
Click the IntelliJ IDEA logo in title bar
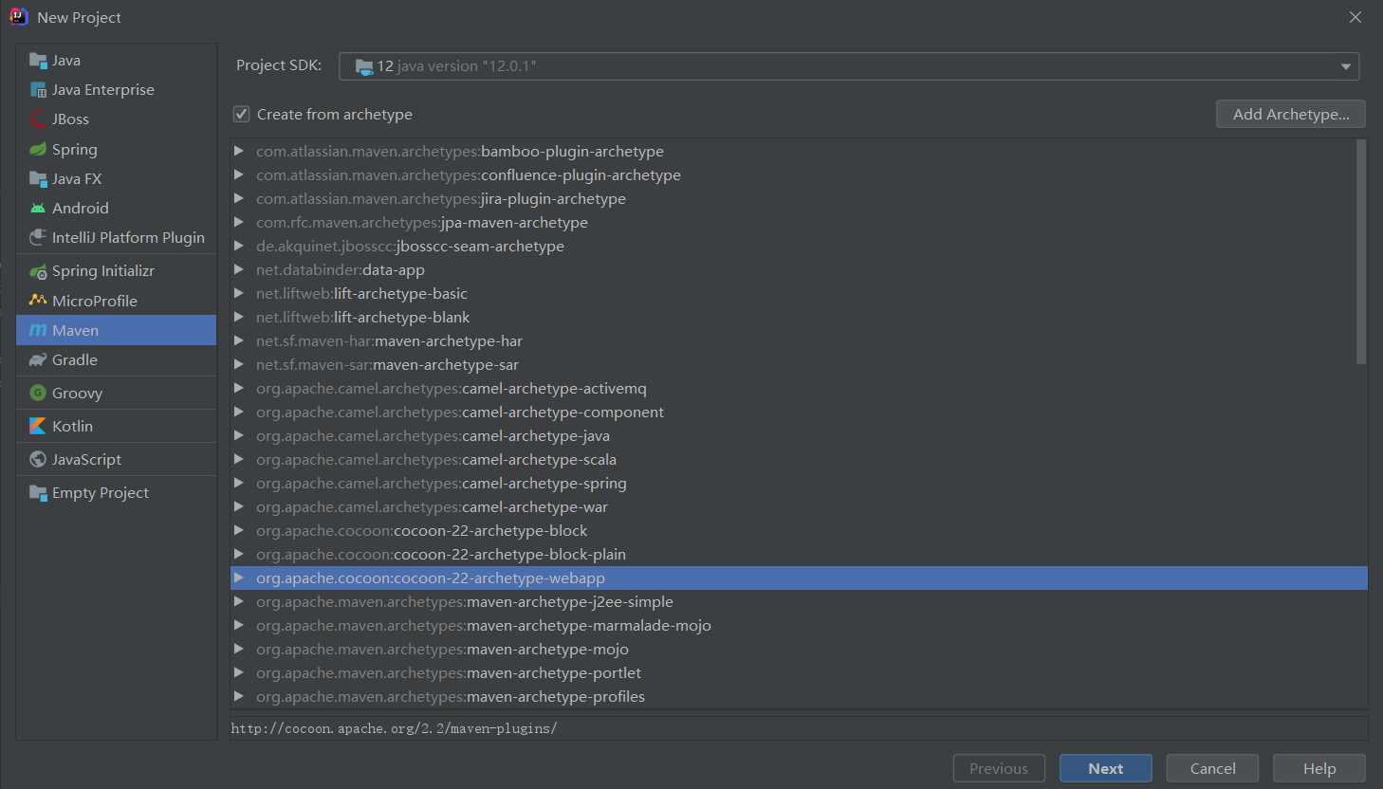tap(18, 17)
